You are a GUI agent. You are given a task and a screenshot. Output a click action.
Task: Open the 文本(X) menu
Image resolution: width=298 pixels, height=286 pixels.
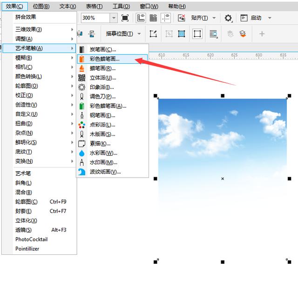tap(68, 7)
